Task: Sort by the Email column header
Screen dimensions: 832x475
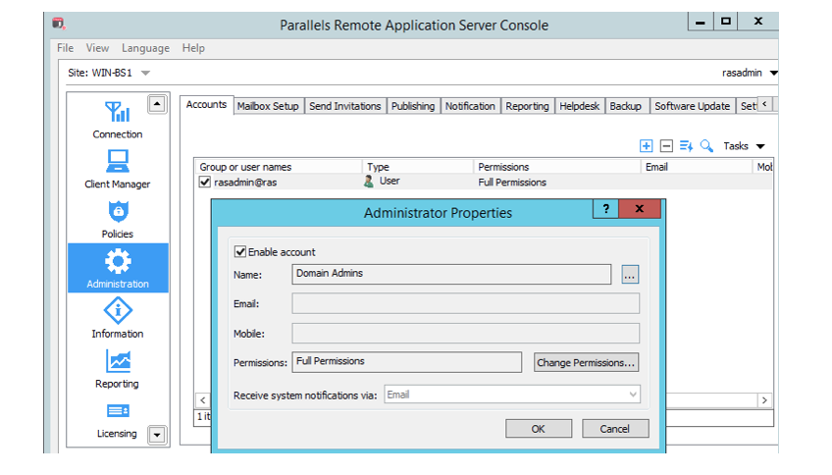Action: pyautogui.click(x=697, y=167)
